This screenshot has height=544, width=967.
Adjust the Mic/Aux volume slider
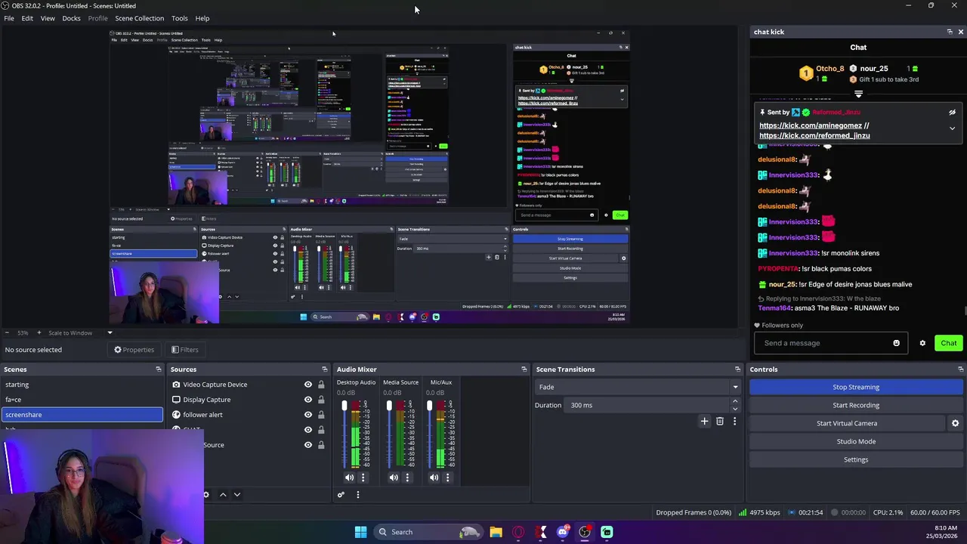(x=429, y=434)
